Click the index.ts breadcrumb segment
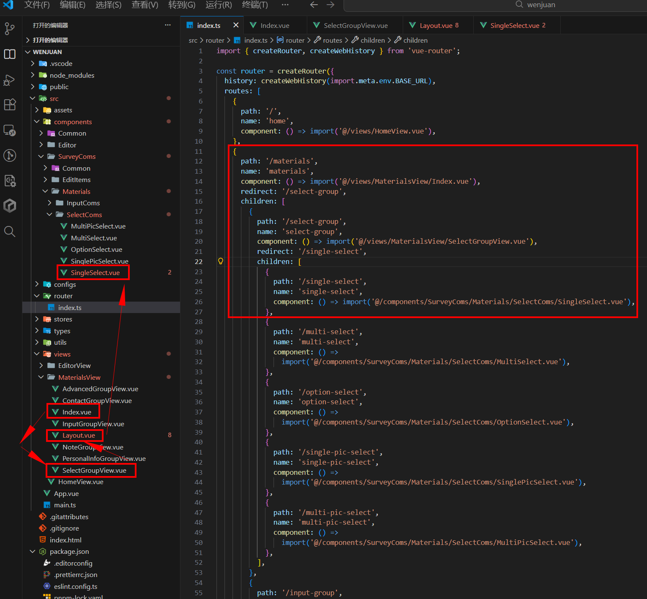The width and height of the screenshot is (647, 599). 251,40
